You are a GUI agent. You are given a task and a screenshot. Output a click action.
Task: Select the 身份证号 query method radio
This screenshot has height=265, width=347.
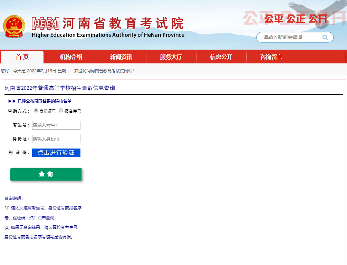[36, 111]
